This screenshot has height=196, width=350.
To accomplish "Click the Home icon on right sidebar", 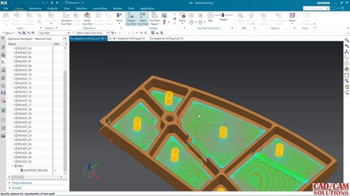I will (347, 87).
